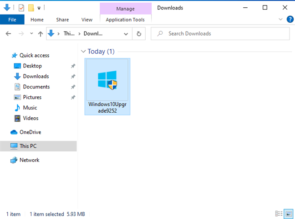The height and width of the screenshot is (219, 295).
Task: Click '1 item selected 5.93 MB' status text
Action: coord(57,214)
